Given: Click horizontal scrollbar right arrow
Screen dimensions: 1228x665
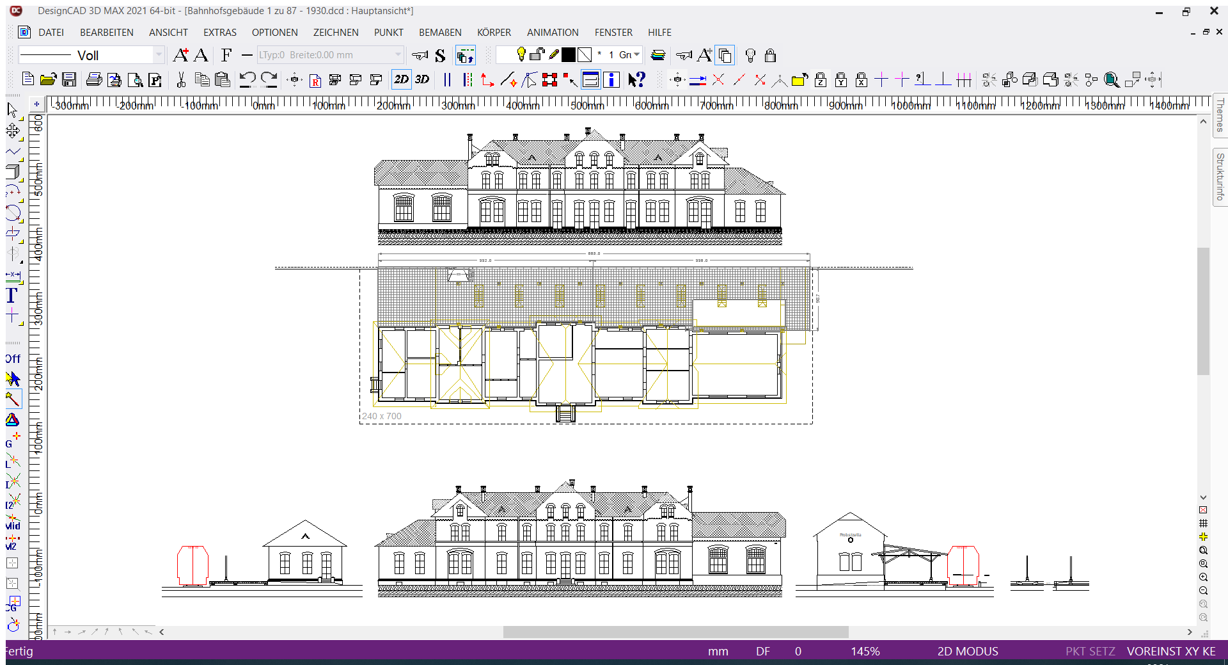Looking at the screenshot, I should (1190, 632).
